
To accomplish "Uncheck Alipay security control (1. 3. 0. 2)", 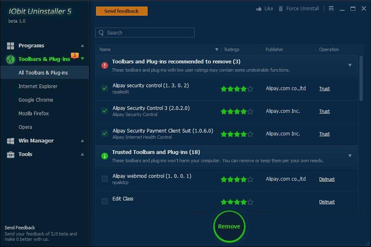I will pos(105,88).
